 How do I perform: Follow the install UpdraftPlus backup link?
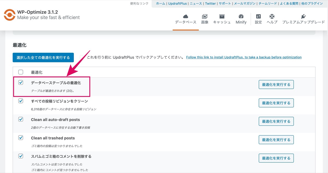(x=244, y=57)
